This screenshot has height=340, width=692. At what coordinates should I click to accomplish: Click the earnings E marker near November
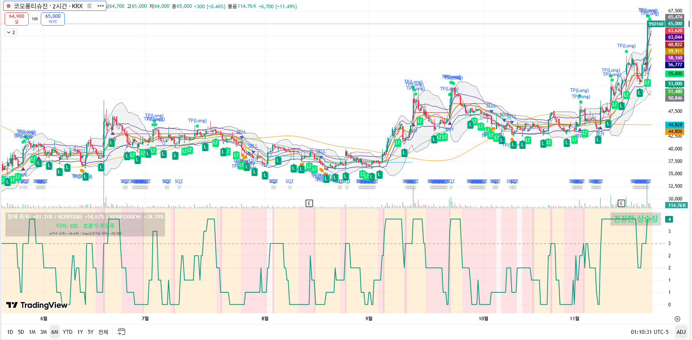click(621, 203)
